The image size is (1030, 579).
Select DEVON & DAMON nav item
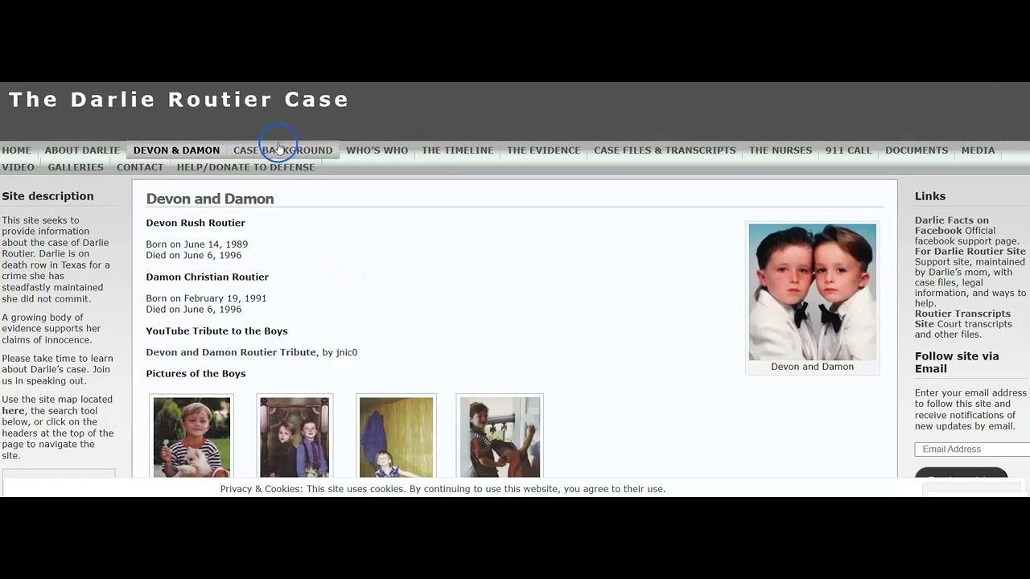[176, 150]
